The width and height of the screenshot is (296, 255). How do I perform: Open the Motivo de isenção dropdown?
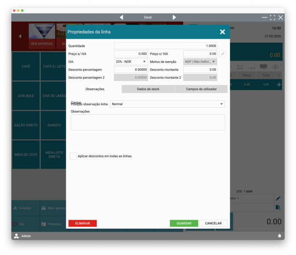pyautogui.click(x=200, y=62)
